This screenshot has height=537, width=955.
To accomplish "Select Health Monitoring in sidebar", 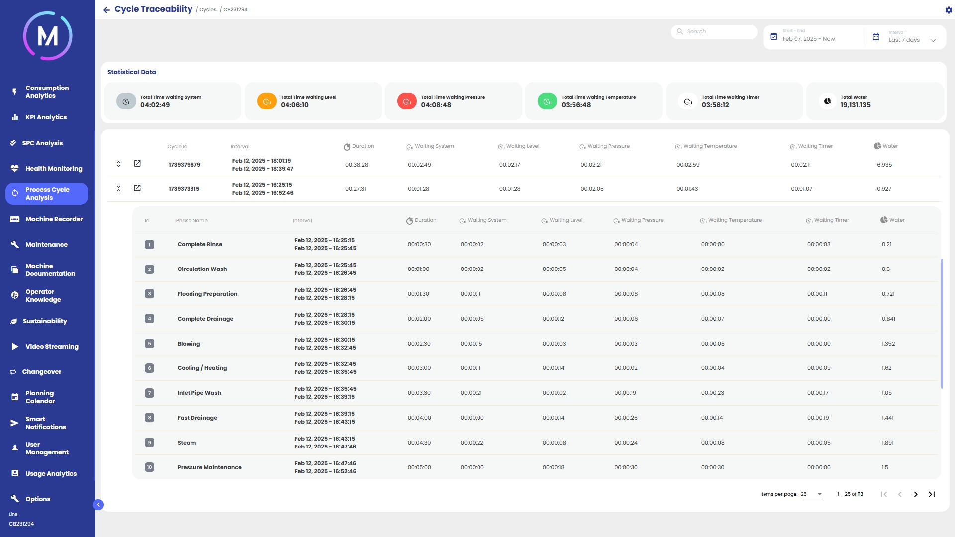I will 54,169.
